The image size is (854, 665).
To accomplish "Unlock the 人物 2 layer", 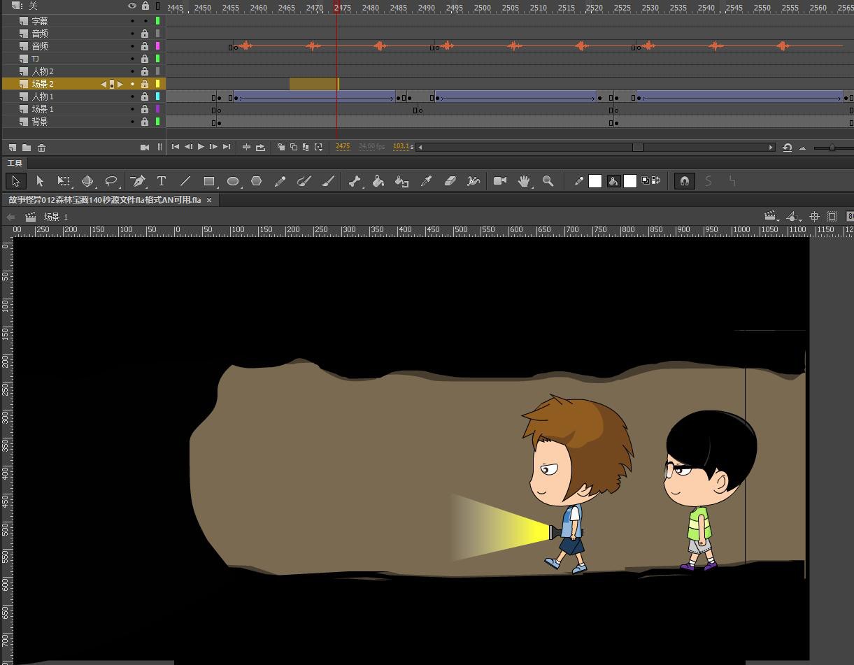I will 145,71.
